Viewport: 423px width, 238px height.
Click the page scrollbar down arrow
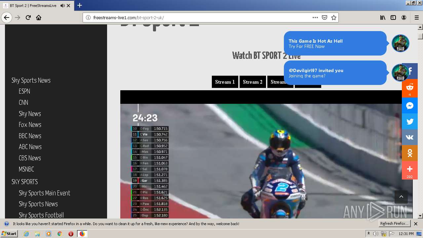420,216
